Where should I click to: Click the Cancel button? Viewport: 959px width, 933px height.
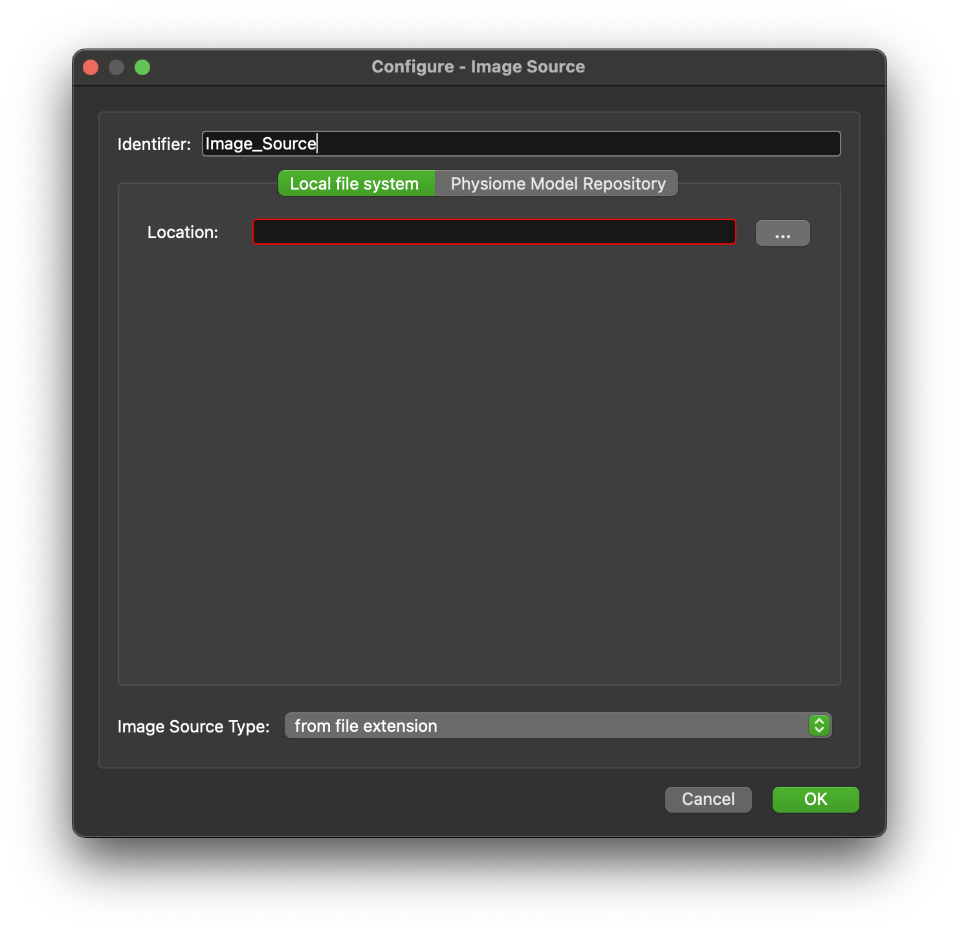tap(708, 799)
